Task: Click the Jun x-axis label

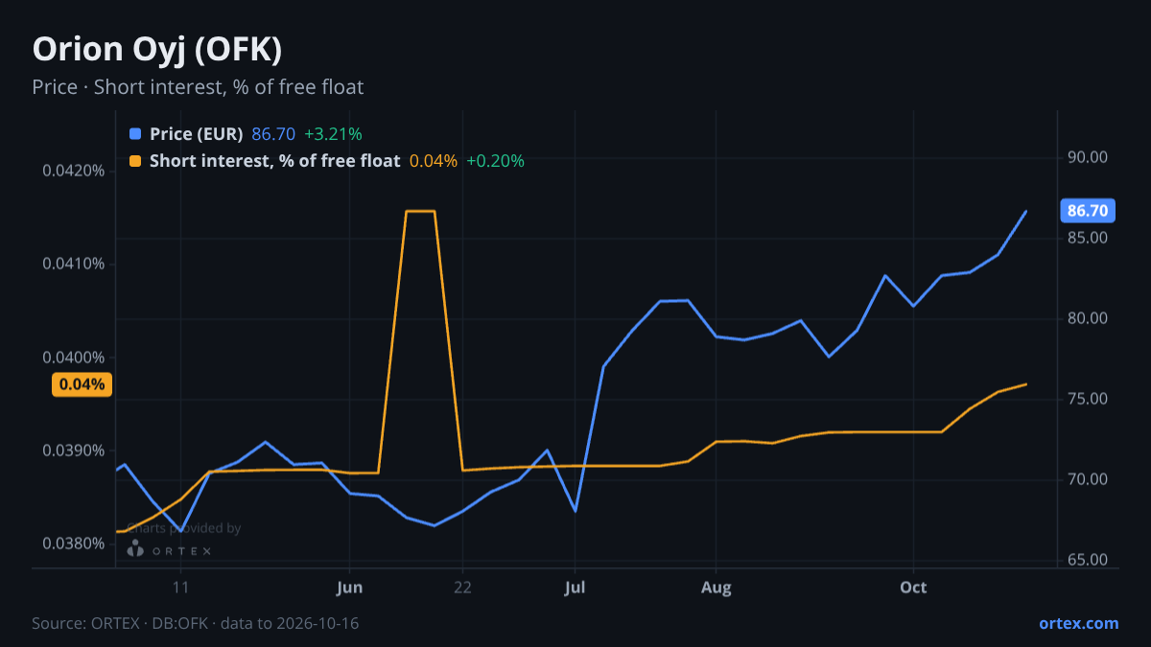Action: click(x=350, y=588)
